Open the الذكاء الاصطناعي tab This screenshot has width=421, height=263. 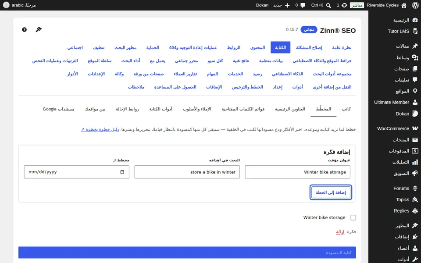pyautogui.click(x=287, y=74)
